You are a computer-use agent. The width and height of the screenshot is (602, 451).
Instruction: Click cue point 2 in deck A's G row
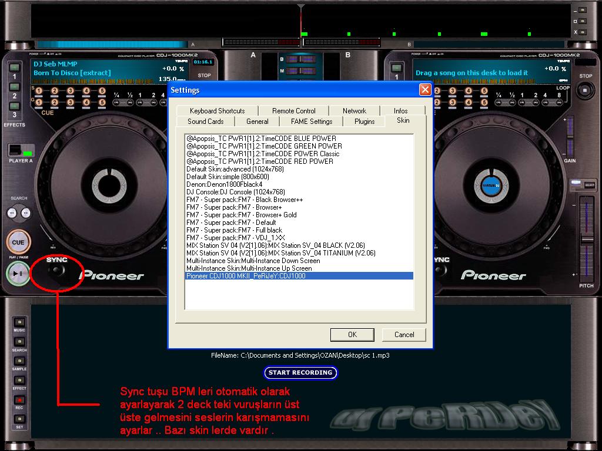click(55, 102)
